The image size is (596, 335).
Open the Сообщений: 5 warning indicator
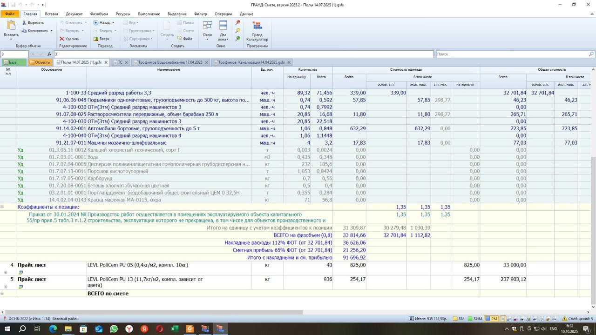pos(577,319)
